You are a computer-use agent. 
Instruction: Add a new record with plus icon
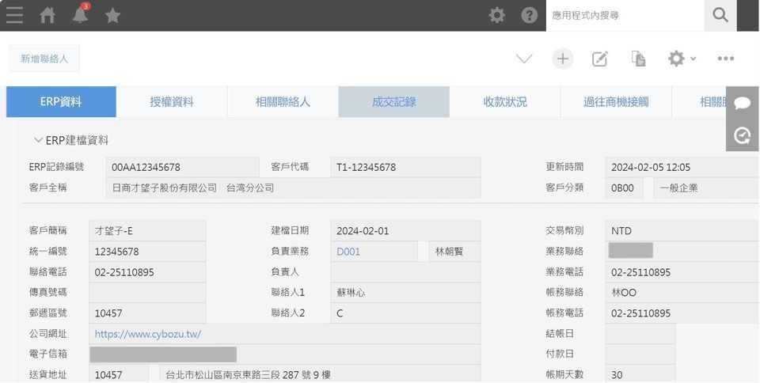point(562,59)
